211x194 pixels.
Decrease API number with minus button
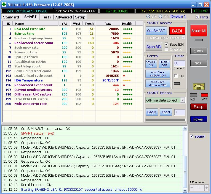coord(192,188)
